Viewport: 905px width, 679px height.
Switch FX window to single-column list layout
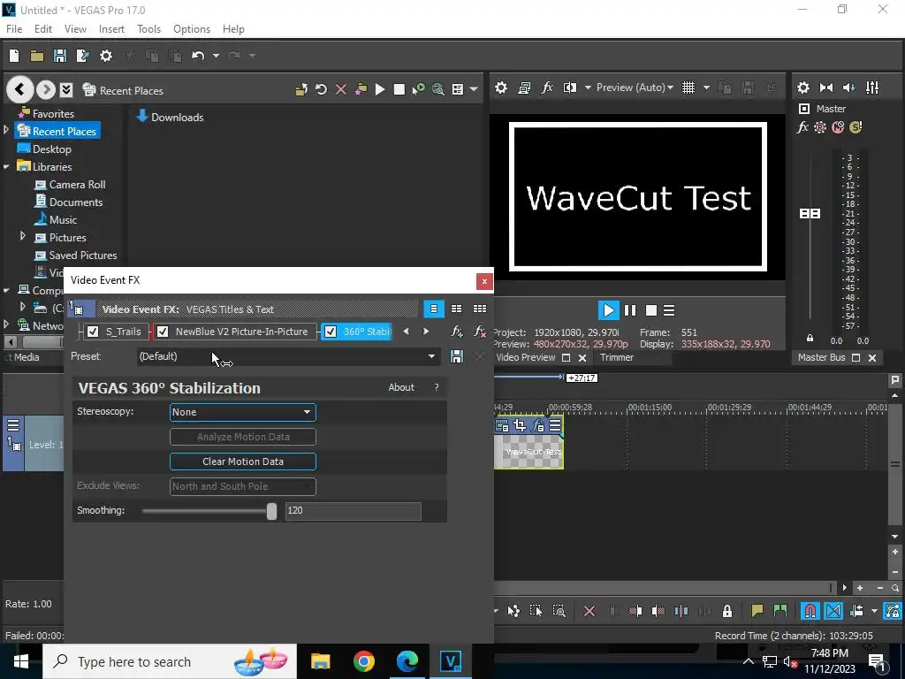pos(433,309)
